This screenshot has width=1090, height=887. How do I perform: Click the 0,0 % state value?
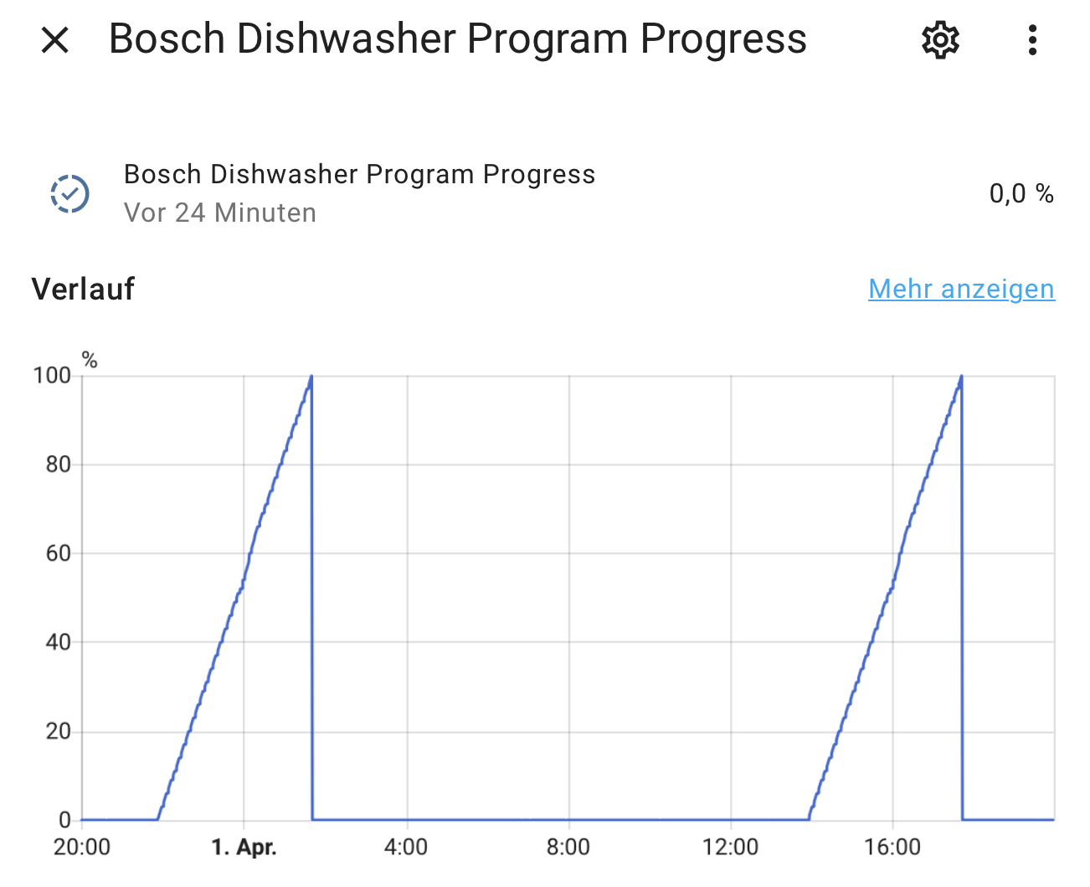pyautogui.click(x=1021, y=194)
